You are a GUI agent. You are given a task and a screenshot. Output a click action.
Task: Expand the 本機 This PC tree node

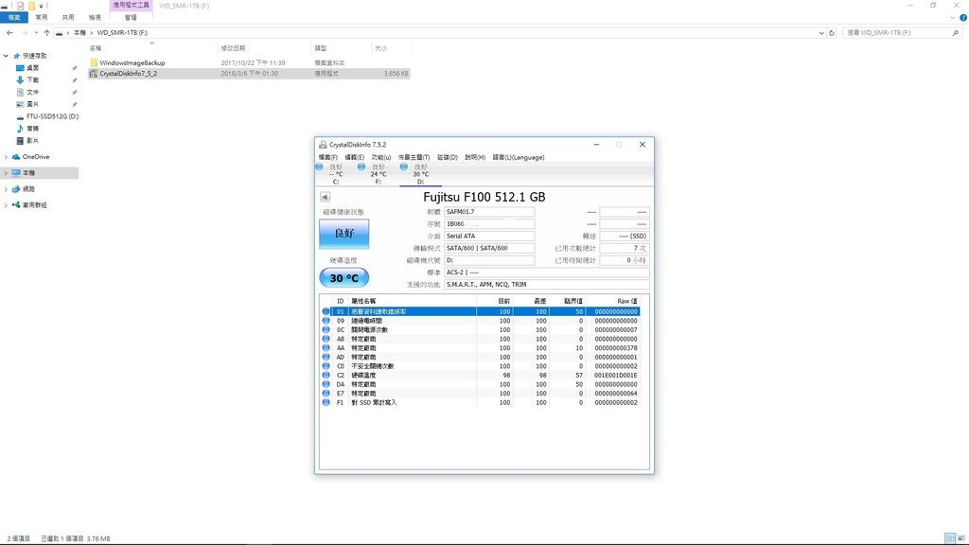tap(7, 173)
